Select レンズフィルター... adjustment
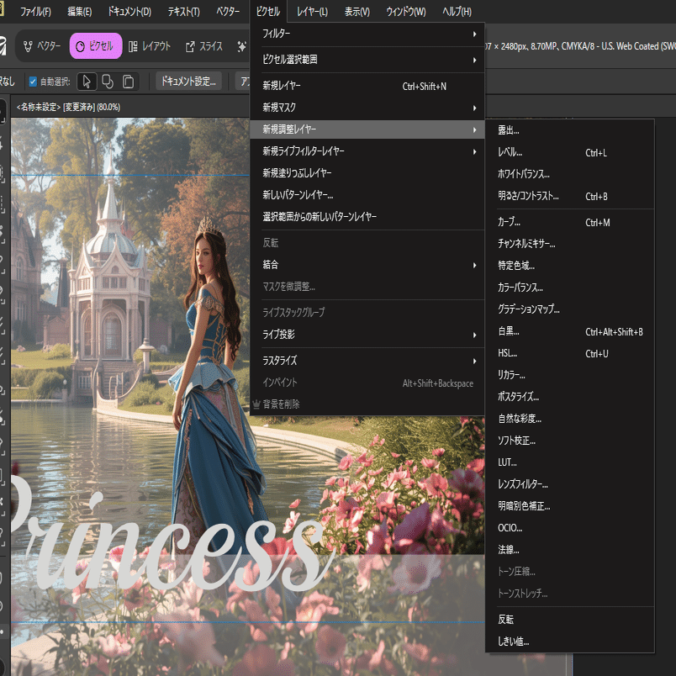 pos(570,484)
